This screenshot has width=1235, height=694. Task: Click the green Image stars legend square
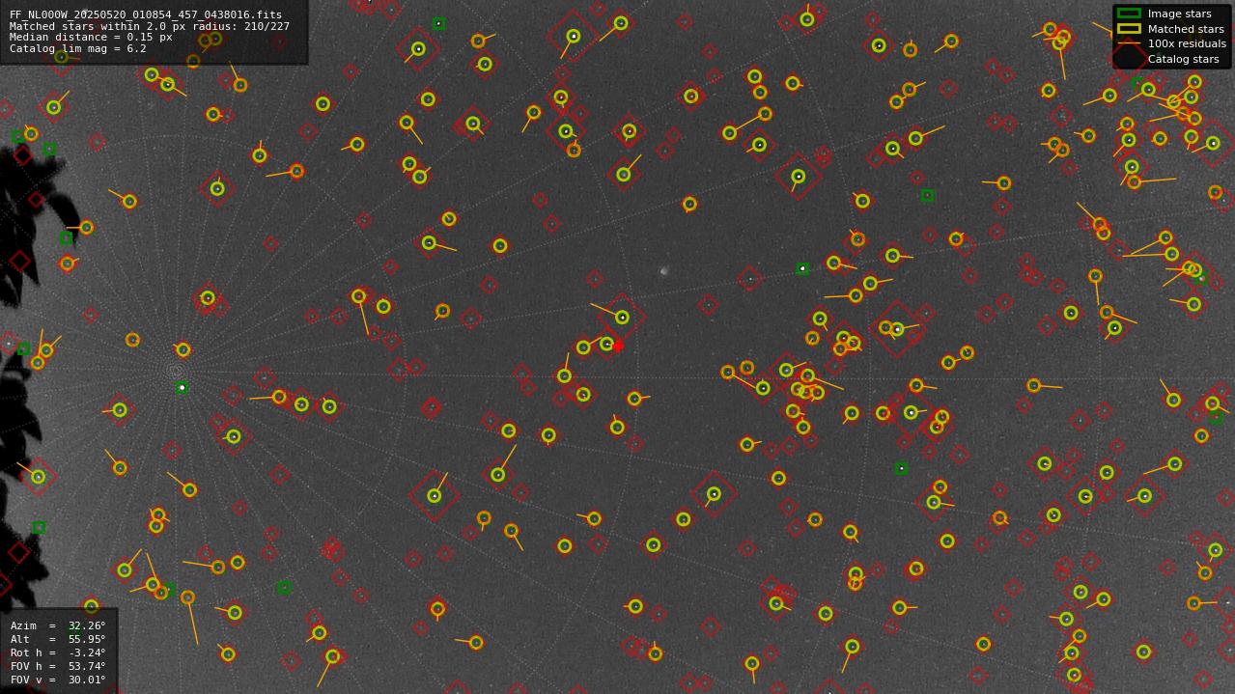[1128, 14]
